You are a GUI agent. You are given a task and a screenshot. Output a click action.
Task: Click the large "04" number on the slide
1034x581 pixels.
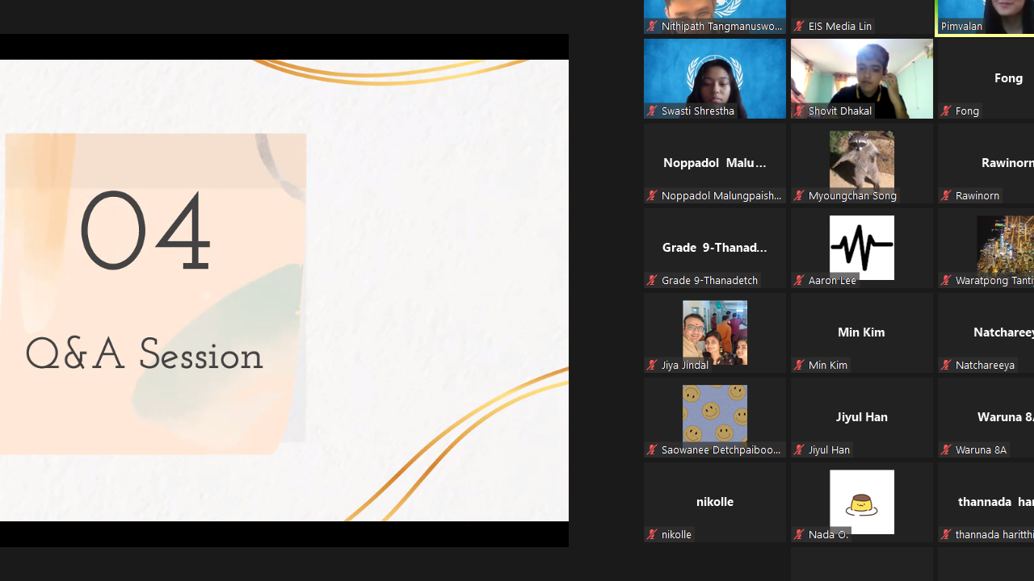click(x=145, y=232)
